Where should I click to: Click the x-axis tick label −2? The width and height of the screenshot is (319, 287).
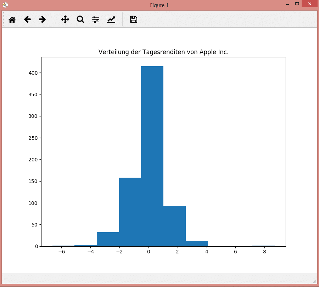pos(119,252)
